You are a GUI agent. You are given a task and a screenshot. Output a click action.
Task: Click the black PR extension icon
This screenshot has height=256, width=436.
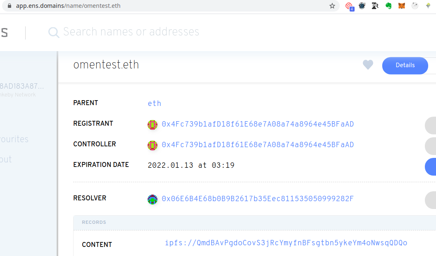click(x=375, y=6)
